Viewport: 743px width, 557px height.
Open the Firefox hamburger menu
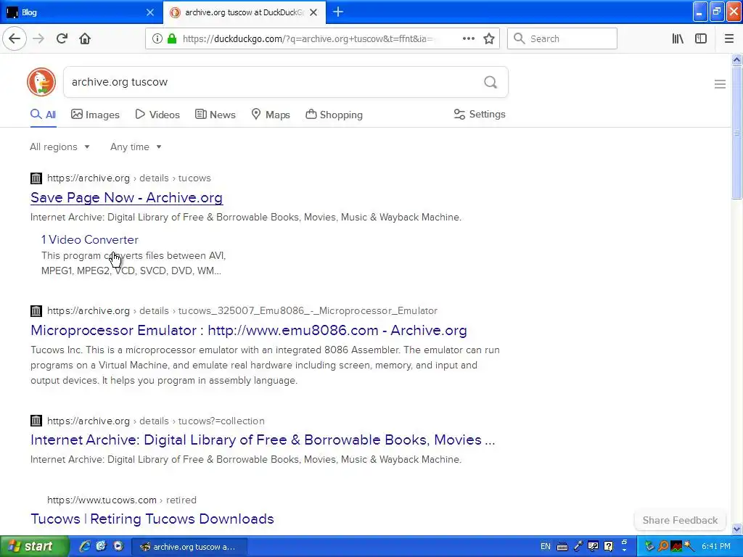point(728,38)
